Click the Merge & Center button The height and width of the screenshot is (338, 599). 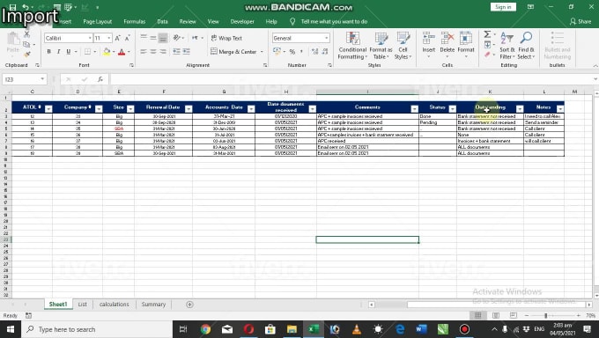click(237, 52)
